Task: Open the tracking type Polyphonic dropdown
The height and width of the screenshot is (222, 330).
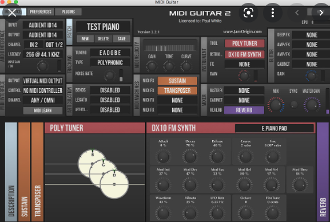Action: [x=110, y=63]
